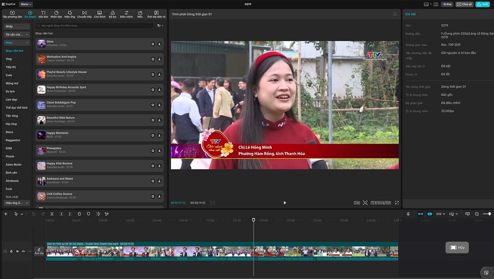Click the music search input field
The width and height of the screenshot is (494, 279).
click(x=95, y=26)
